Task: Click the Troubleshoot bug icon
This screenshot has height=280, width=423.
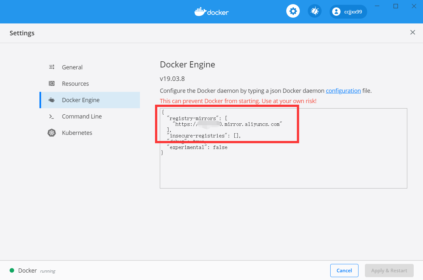Action: [315, 11]
